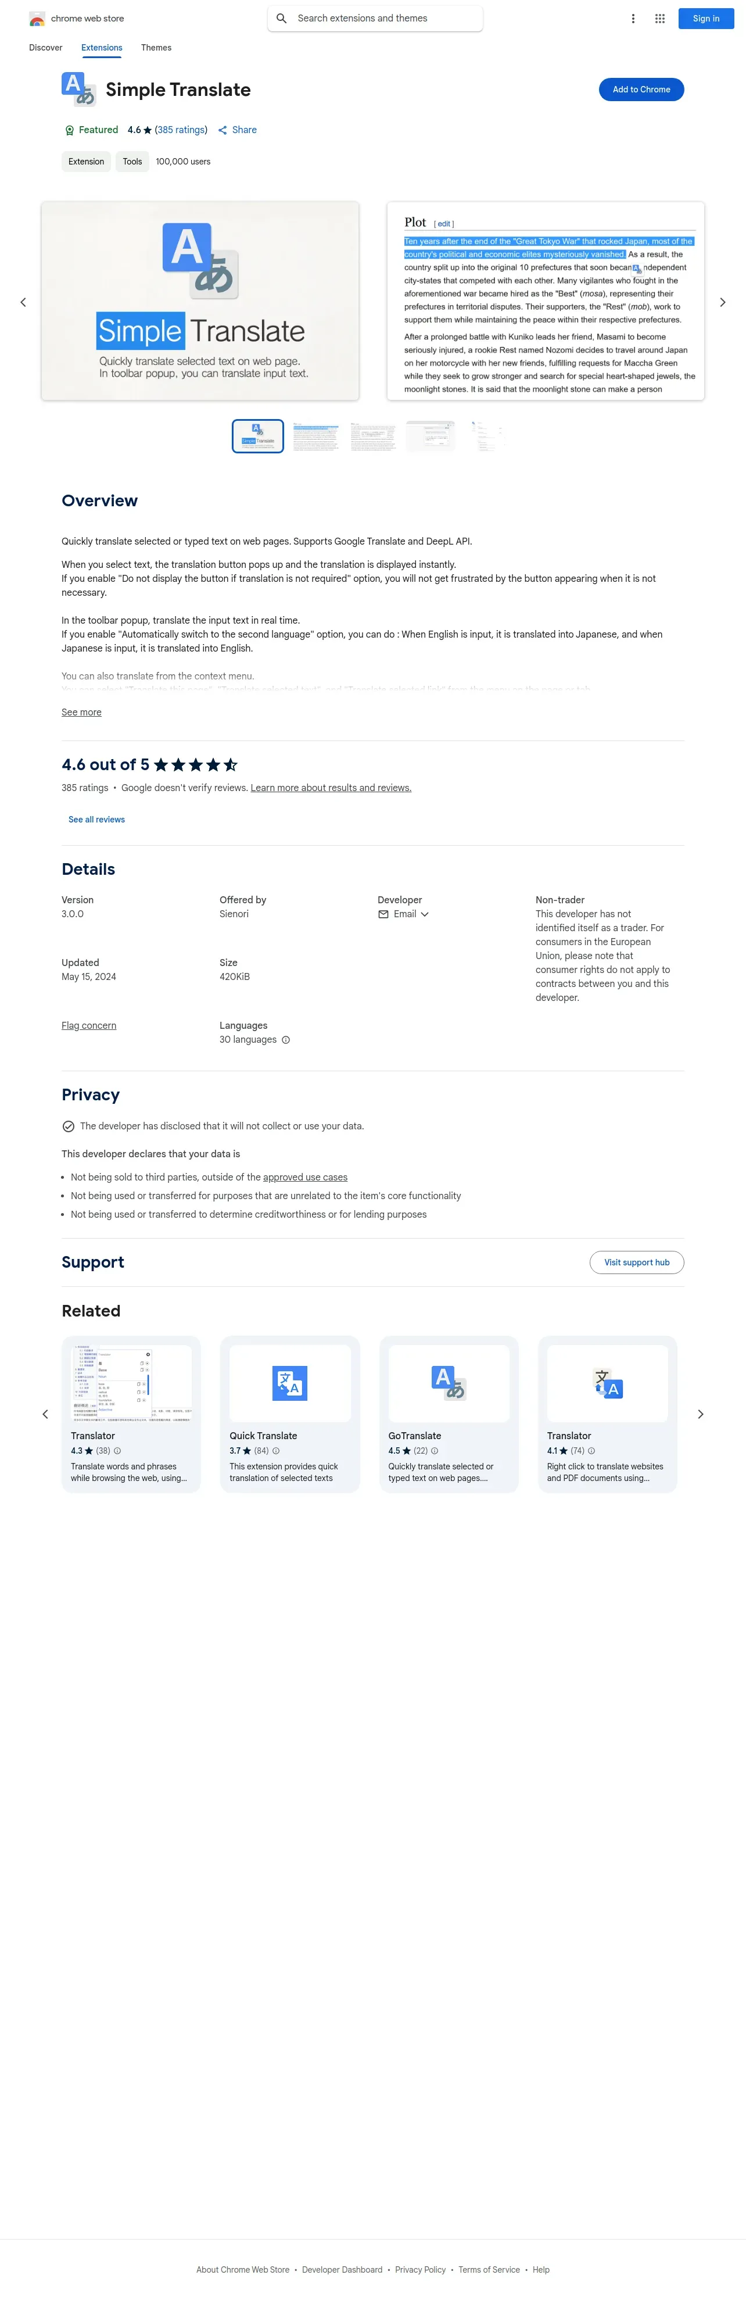Click the Chrome Web Store rainbow logo
The image size is (746, 2300).
click(38, 19)
